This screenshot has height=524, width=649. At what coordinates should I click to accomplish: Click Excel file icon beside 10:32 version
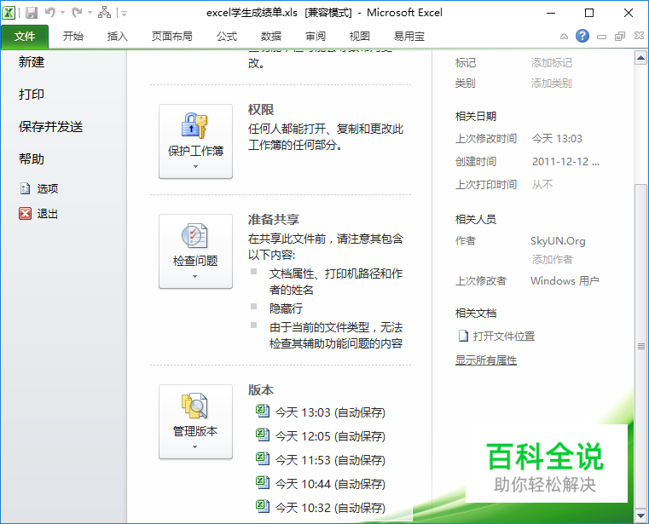click(x=263, y=507)
